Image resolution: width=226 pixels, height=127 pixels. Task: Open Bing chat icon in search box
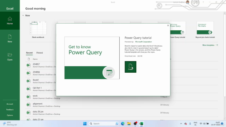click(x=117, y=123)
